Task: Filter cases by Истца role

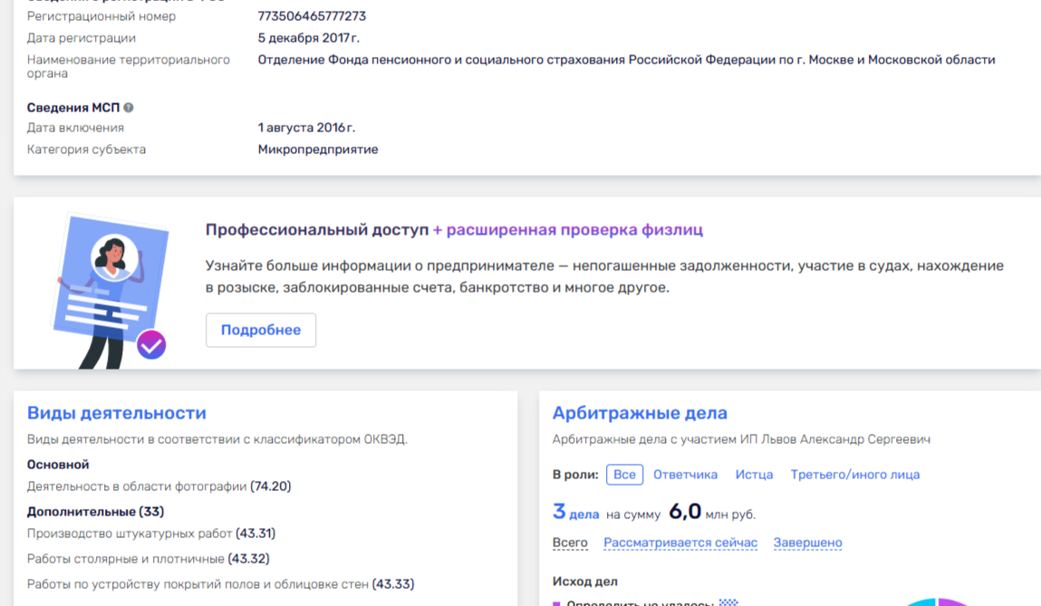Action: 754,475
